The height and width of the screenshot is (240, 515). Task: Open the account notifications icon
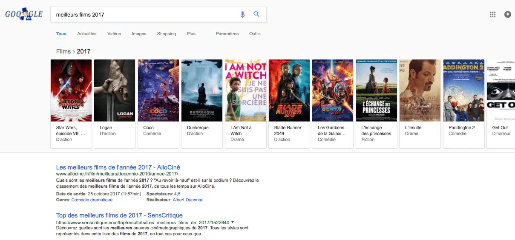pos(507,14)
